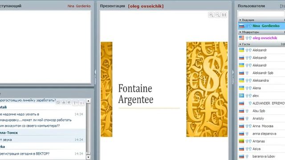The width and height of the screenshot is (285, 160).
Task: Click microphone icon next to Anna Москва
Action: [x=247, y=126]
